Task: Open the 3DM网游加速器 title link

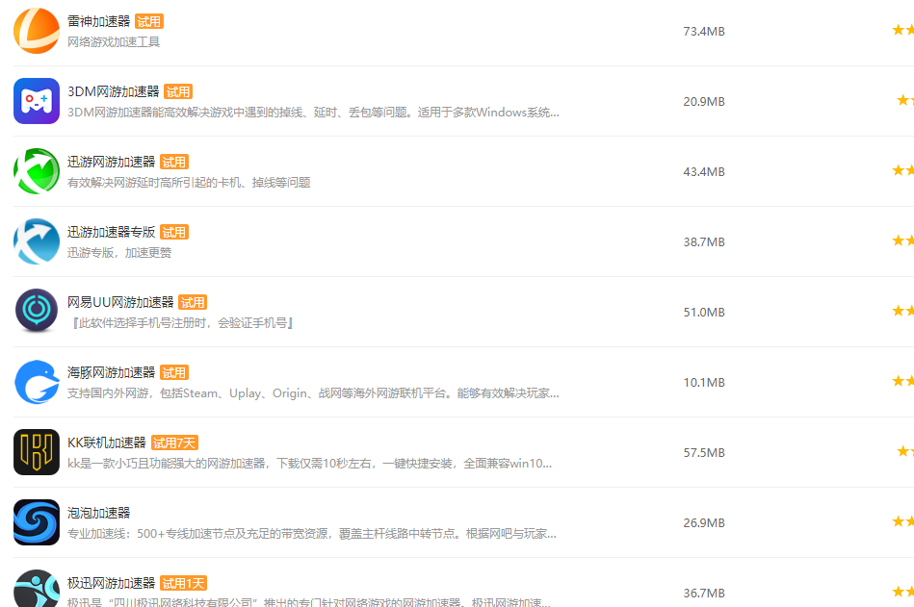Action: [x=113, y=92]
